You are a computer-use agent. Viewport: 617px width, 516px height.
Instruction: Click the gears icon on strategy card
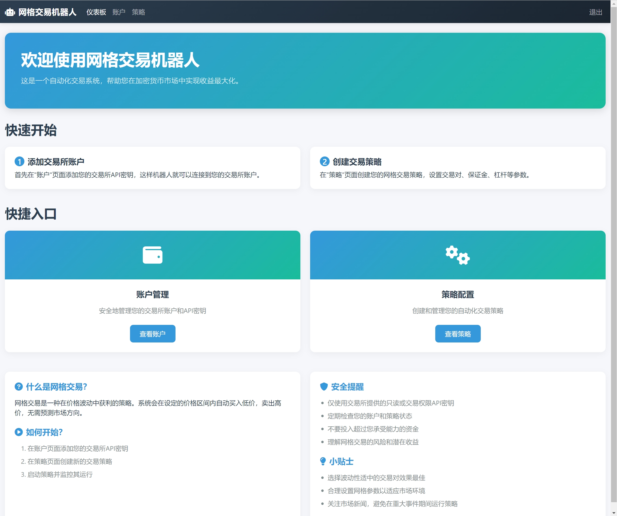click(457, 255)
